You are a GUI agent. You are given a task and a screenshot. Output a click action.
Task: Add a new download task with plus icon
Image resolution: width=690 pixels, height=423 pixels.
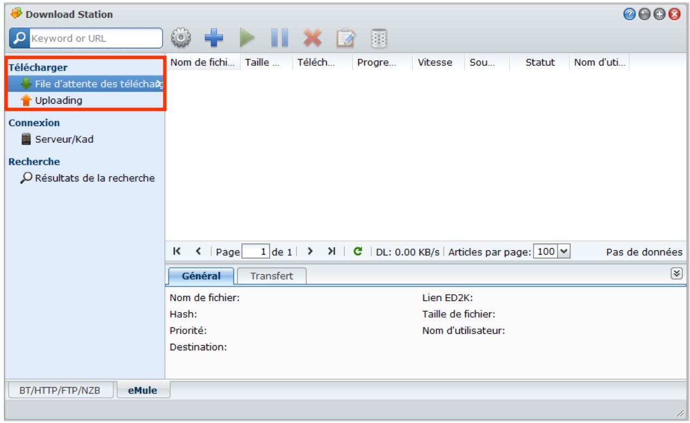pos(214,39)
